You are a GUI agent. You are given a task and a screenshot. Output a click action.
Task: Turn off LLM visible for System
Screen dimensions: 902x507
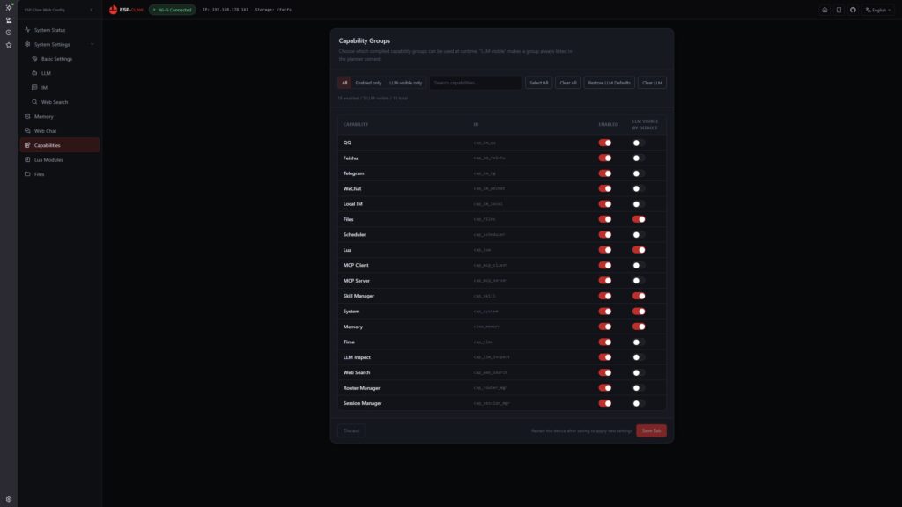click(639, 311)
